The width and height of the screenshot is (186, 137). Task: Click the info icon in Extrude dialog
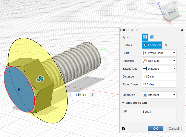click(124, 129)
